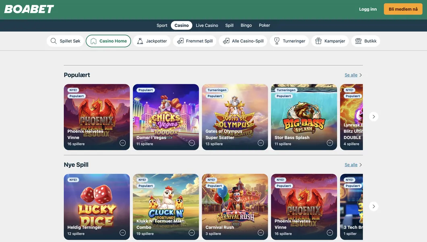Switch to the Live Casino tab
This screenshot has height=242, width=427.
point(207,25)
